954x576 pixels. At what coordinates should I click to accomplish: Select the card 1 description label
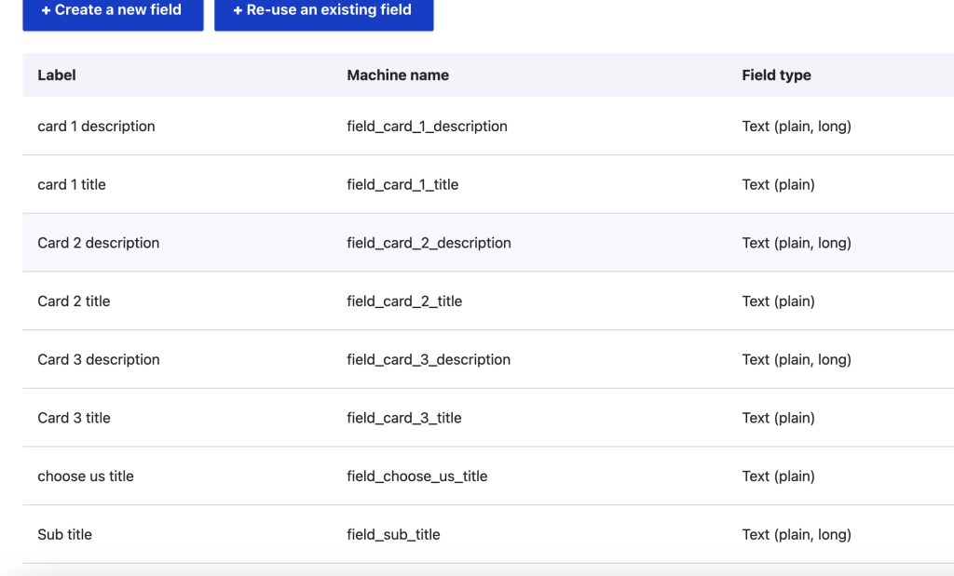pyautogui.click(x=96, y=127)
